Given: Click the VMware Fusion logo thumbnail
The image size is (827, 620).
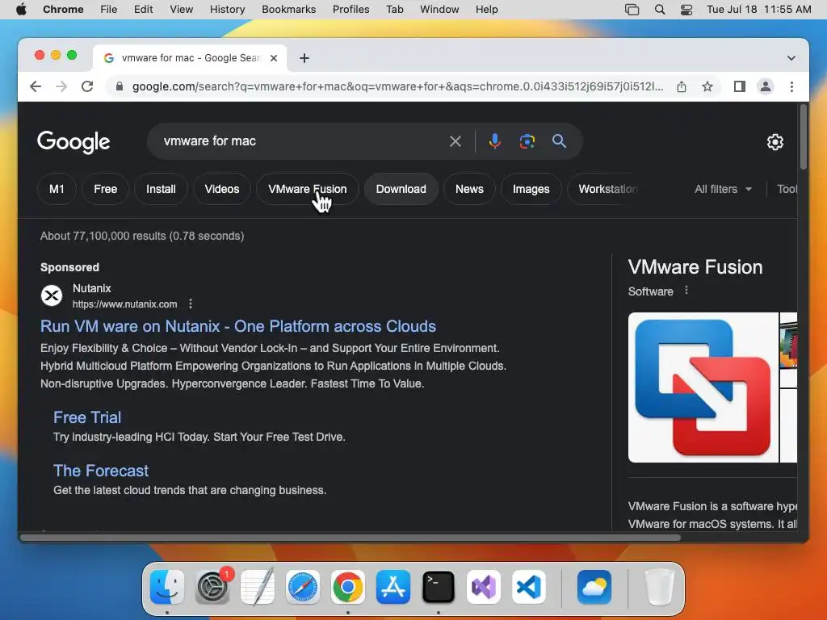Looking at the screenshot, I should (703, 387).
